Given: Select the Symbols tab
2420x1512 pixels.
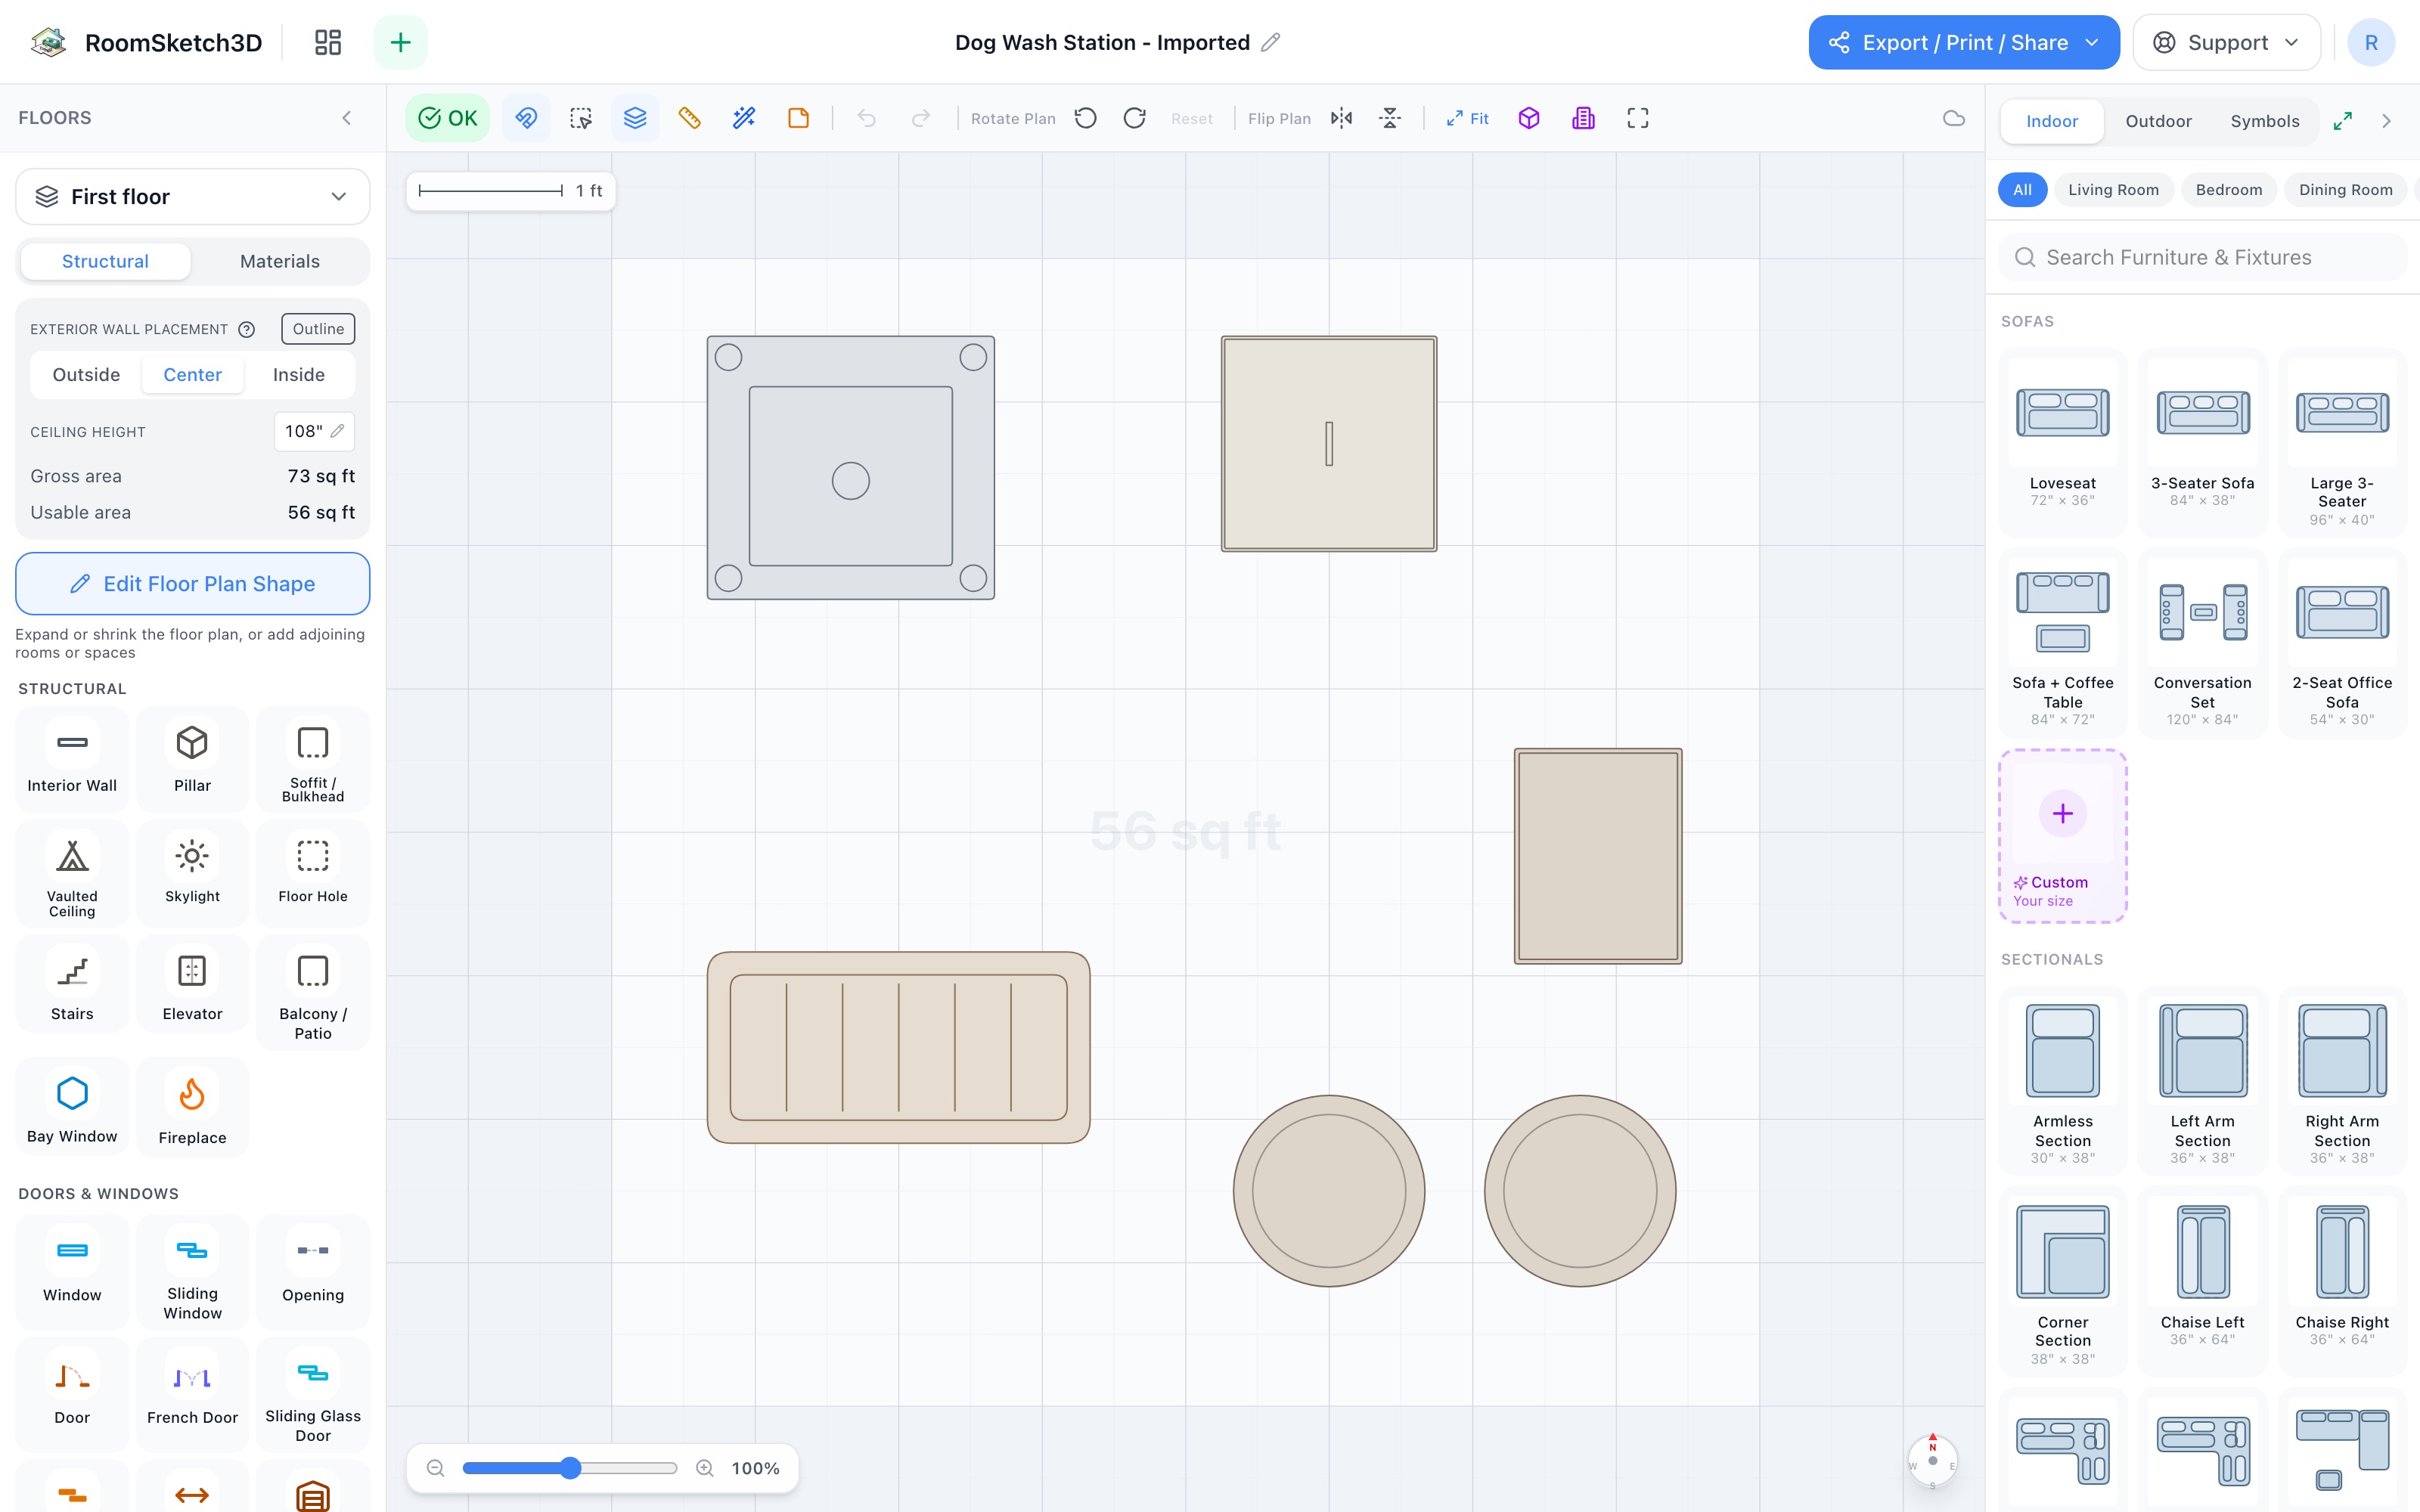Looking at the screenshot, I should pos(2265,121).
